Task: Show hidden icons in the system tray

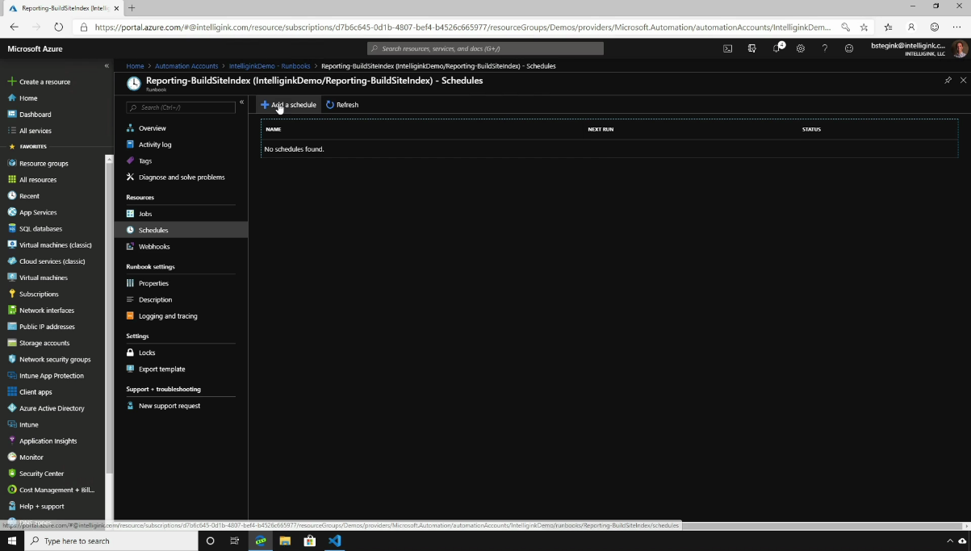Action: (950, 541)
